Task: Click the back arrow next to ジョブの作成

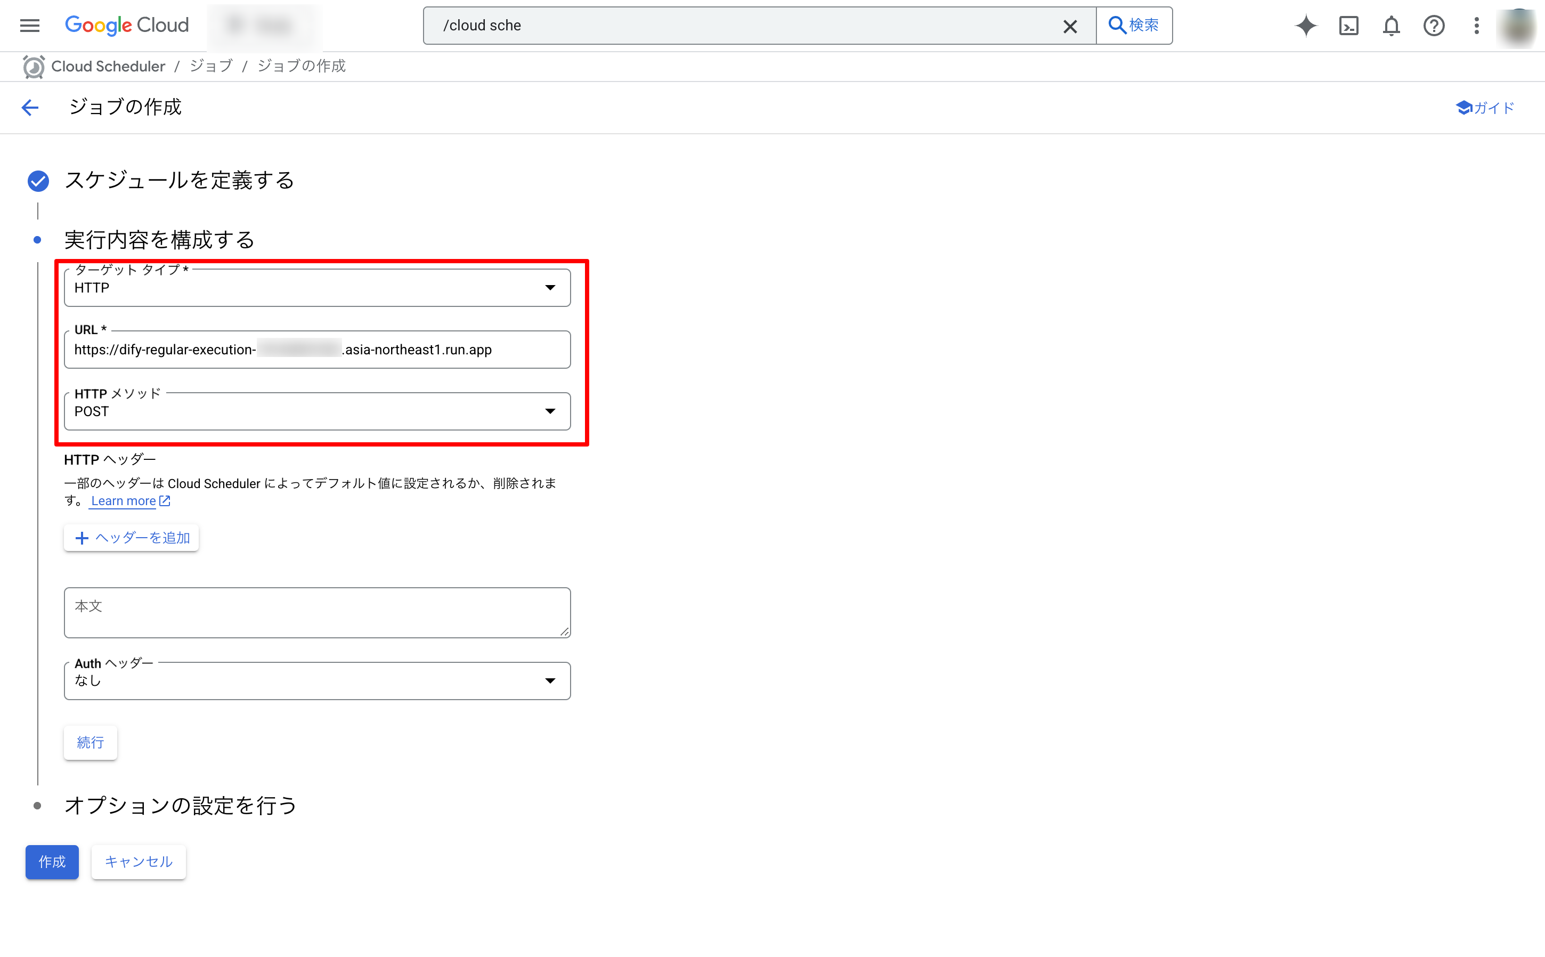Action: coord(30,108)
